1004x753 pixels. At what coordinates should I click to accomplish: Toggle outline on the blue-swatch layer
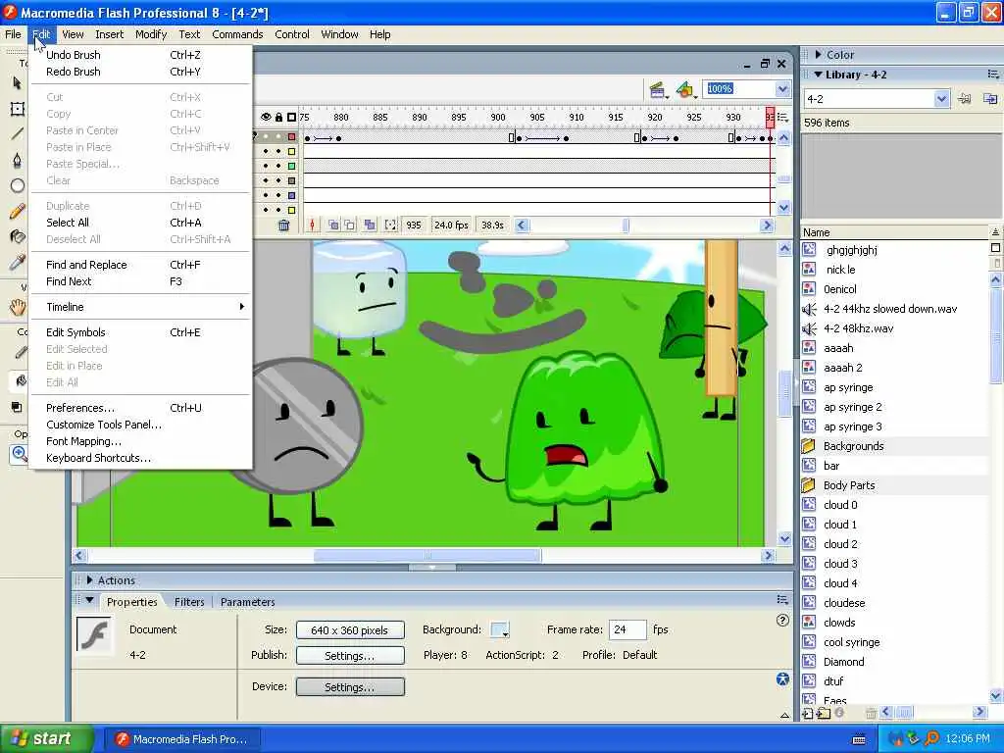292,195
